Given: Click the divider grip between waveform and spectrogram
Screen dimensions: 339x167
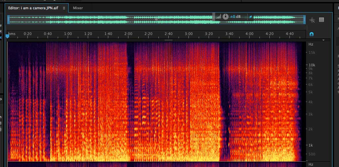Looking at the screenshot, I should (x=168, y=40).
